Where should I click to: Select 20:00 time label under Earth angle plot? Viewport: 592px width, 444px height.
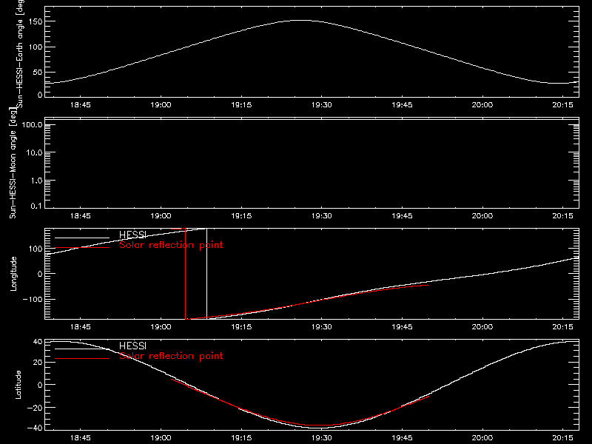click(x=482, y=105)
